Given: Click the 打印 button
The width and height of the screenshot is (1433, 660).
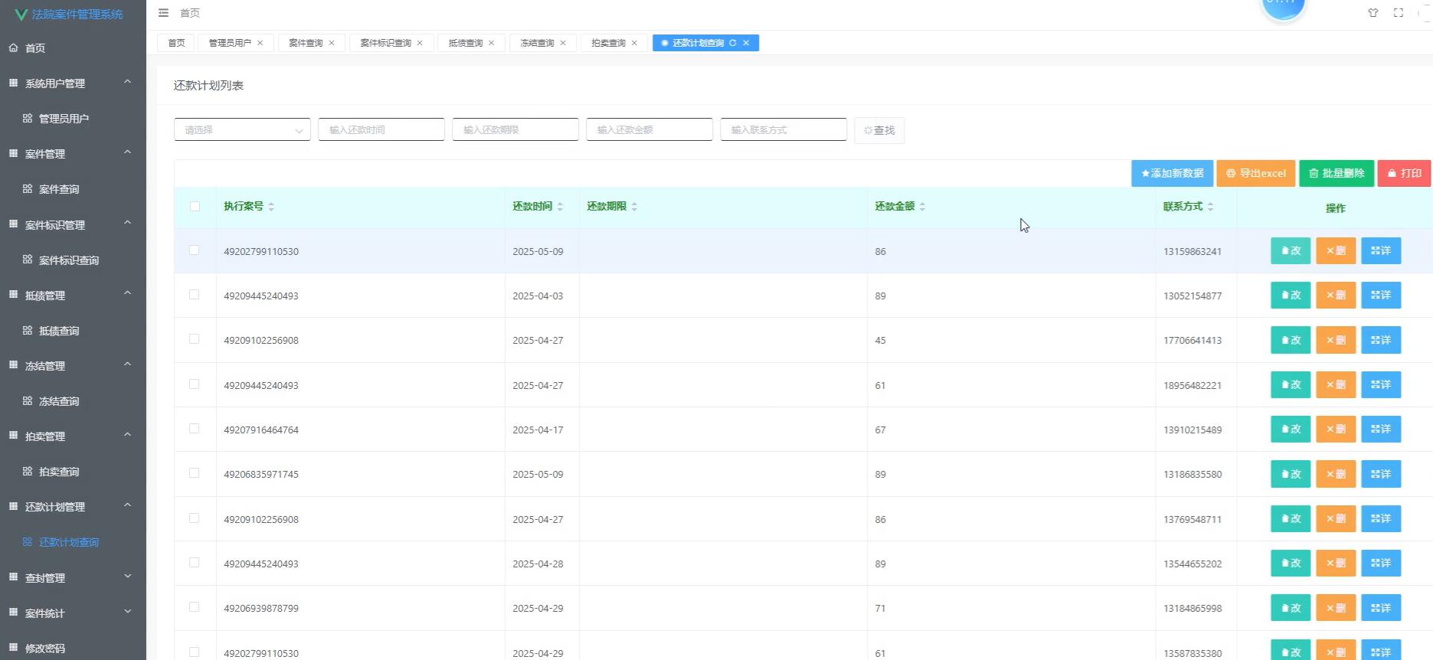Looking at the screenshot, I should tap(1404, 173).
